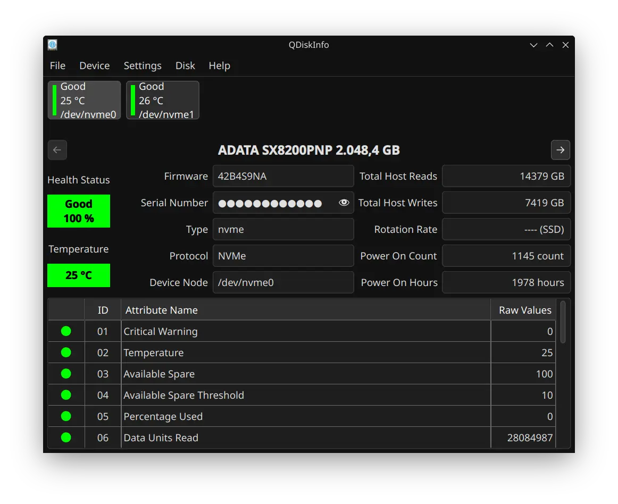Reveal serial number with eye icon
Image resolution: width=618 pixels, height=504 pixels.
click(x=344, y=203)
